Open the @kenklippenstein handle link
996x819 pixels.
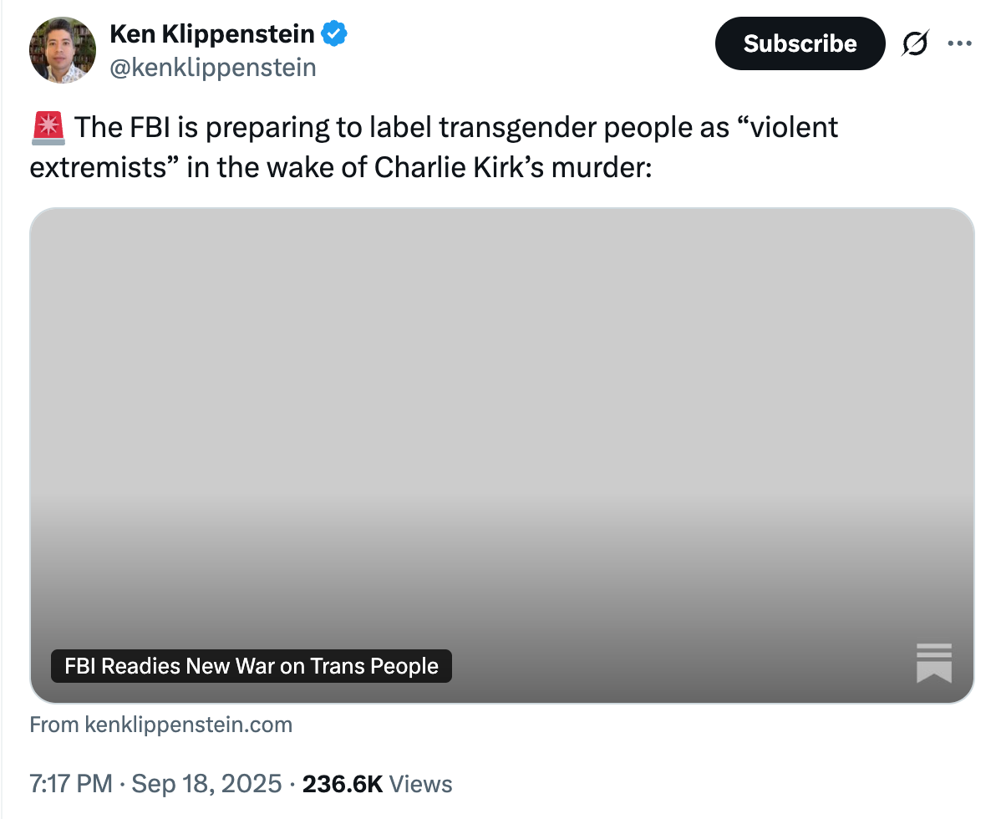213,67
